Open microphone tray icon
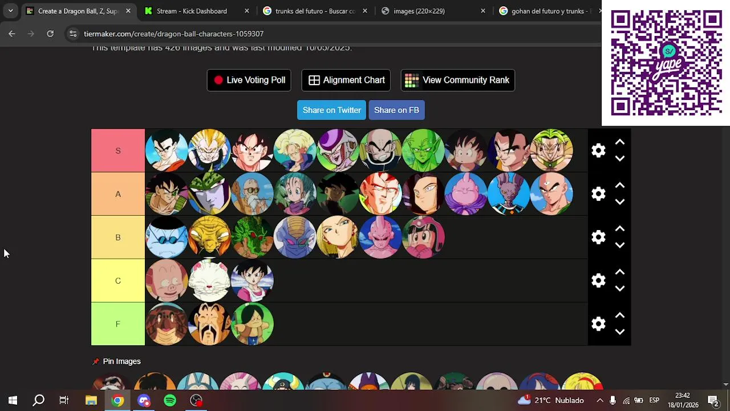 (x=613, y=401)
